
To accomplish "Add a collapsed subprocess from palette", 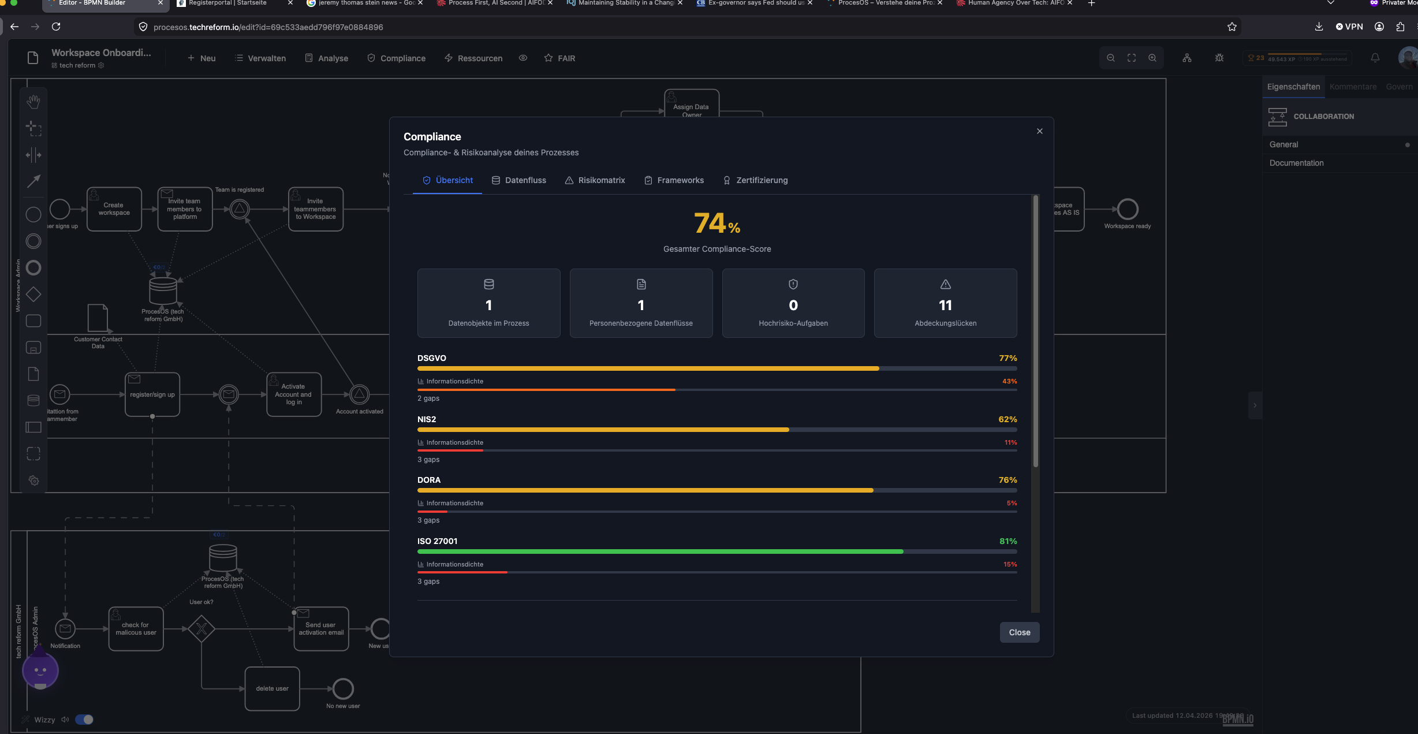I will click(x=33, y=348).
